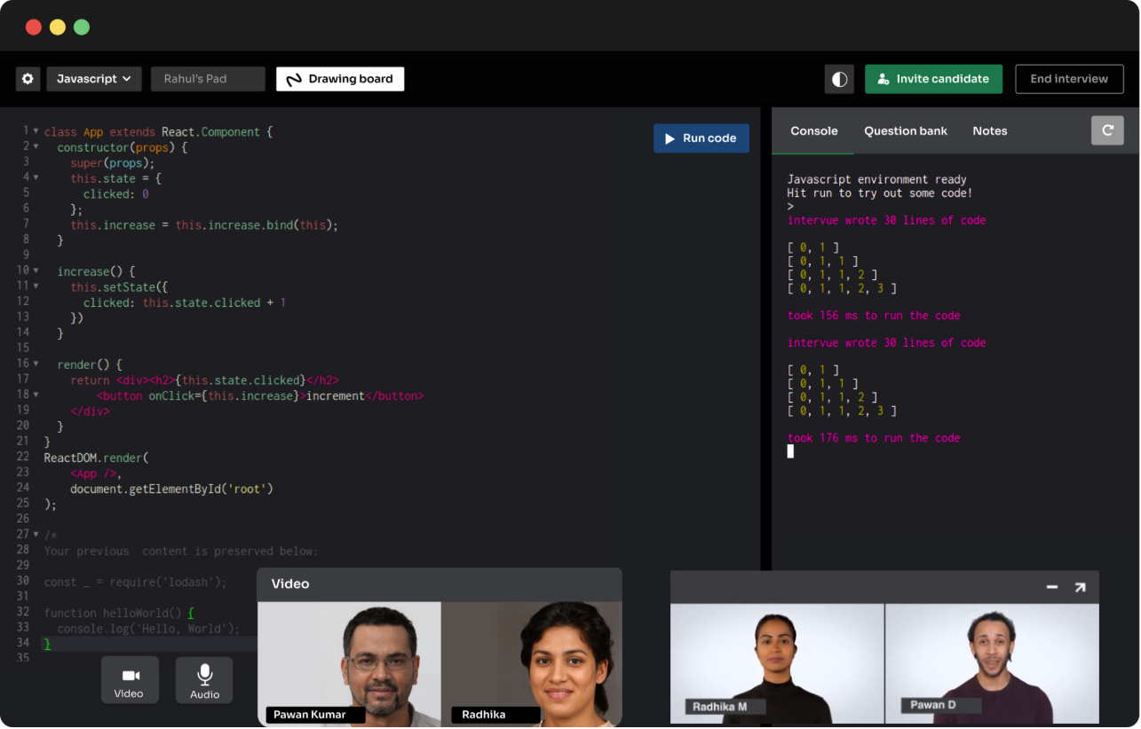Toggle the light/dark theme contrast icon

(x=838, y=79)
